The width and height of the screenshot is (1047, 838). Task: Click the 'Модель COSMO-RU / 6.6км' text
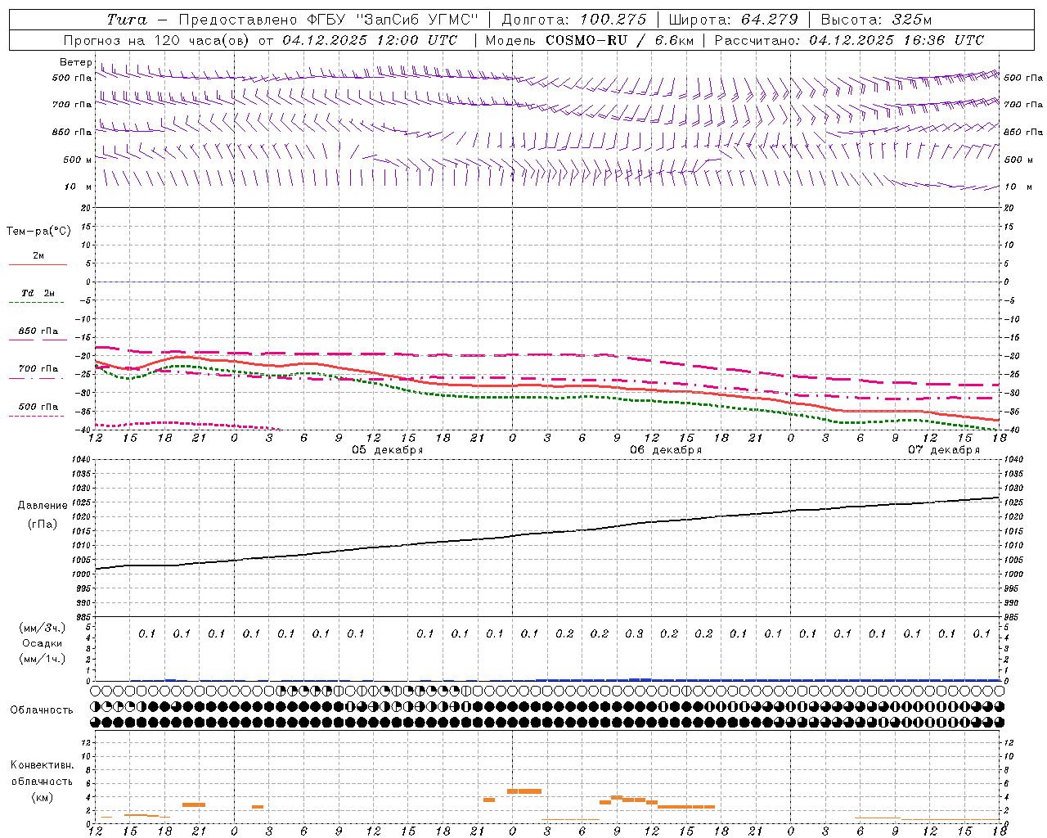pos(590,40)
